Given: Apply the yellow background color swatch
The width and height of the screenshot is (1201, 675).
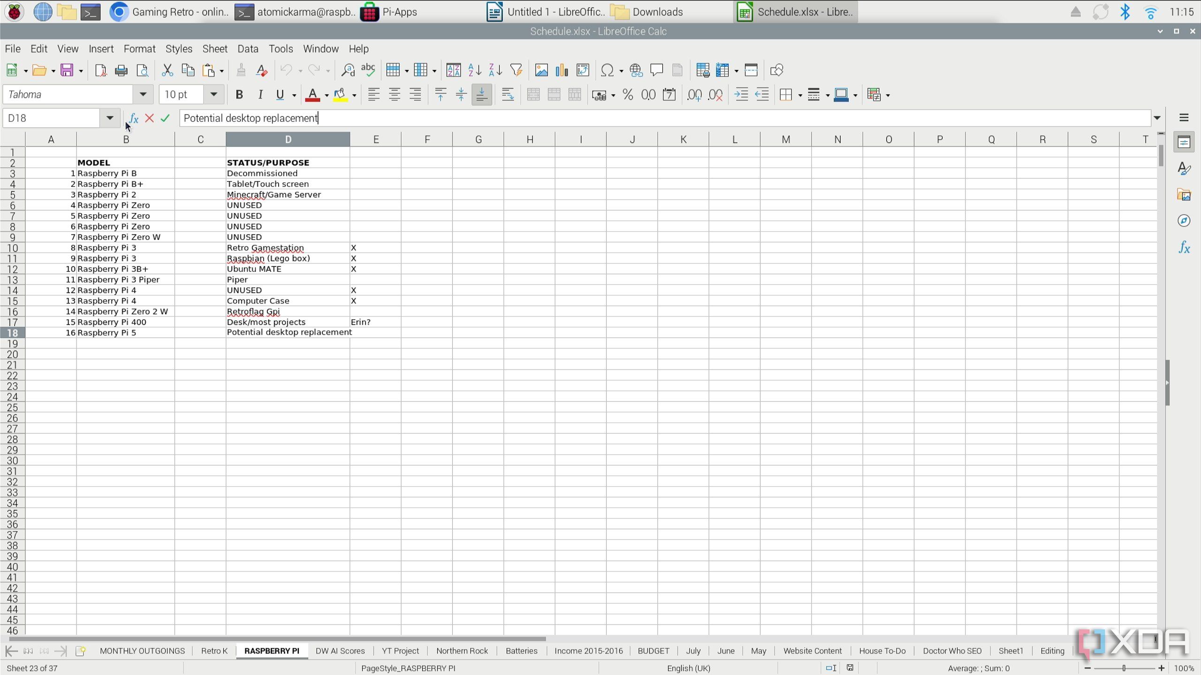Looking at the screenshot, I should pos(340,95).
